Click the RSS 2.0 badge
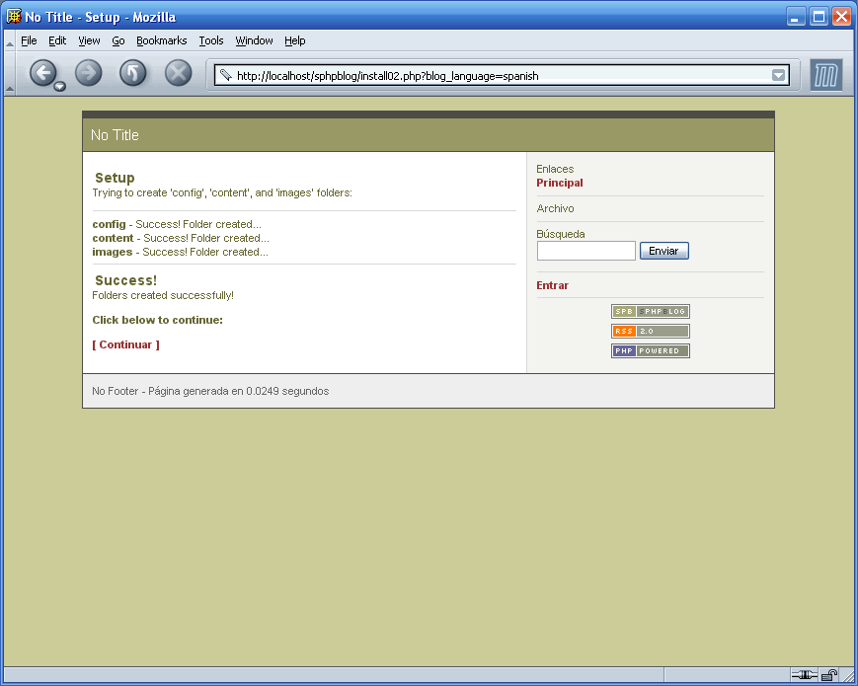 coord(650,331)
